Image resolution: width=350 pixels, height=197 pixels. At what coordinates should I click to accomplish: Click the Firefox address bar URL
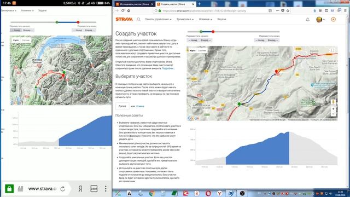pos(204,10)
